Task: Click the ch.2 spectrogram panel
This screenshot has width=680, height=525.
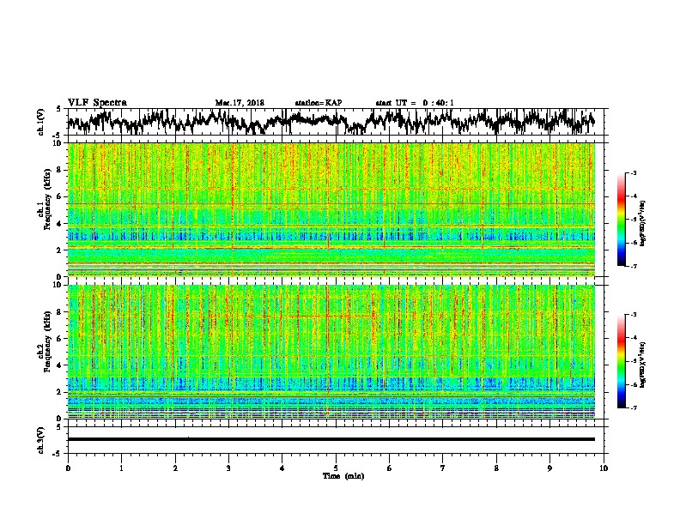Action: 331,352
